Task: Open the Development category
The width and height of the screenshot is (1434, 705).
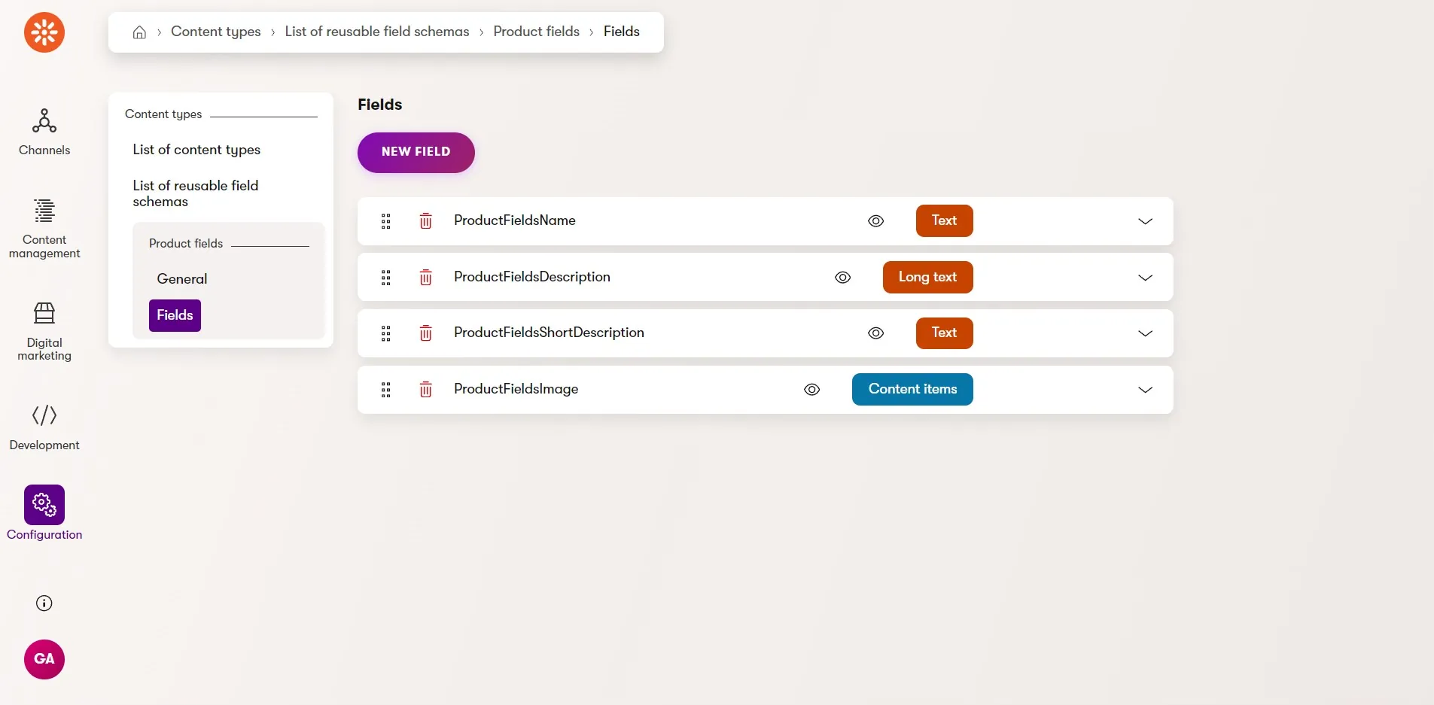Action: tap(44, 427)
